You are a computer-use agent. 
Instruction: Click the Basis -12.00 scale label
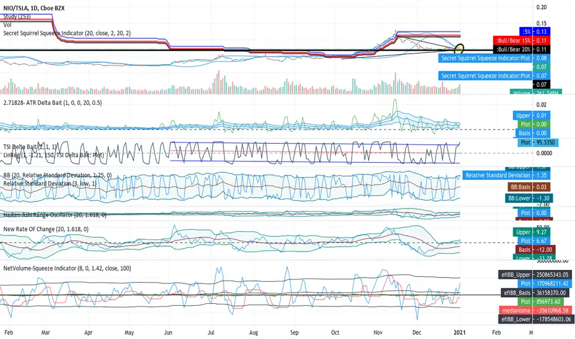[x=535, y=250]
